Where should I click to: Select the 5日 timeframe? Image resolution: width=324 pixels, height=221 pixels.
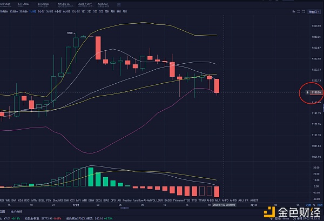pos(100,11)
